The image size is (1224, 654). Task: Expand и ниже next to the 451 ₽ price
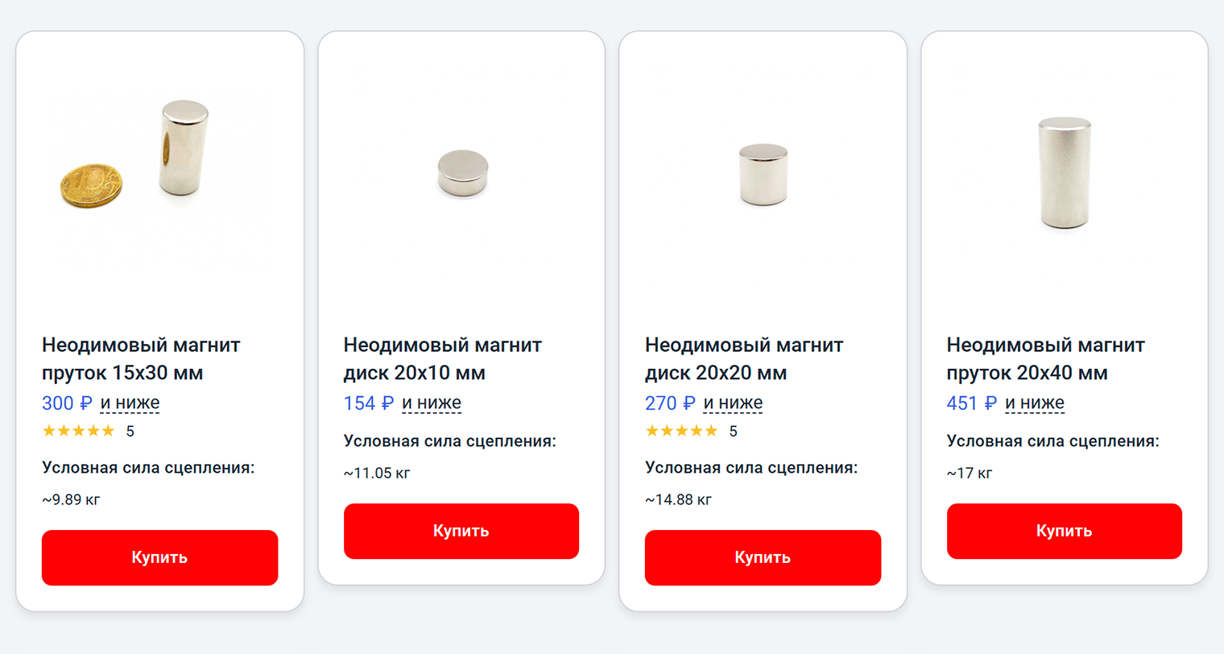pos(1034,403)
